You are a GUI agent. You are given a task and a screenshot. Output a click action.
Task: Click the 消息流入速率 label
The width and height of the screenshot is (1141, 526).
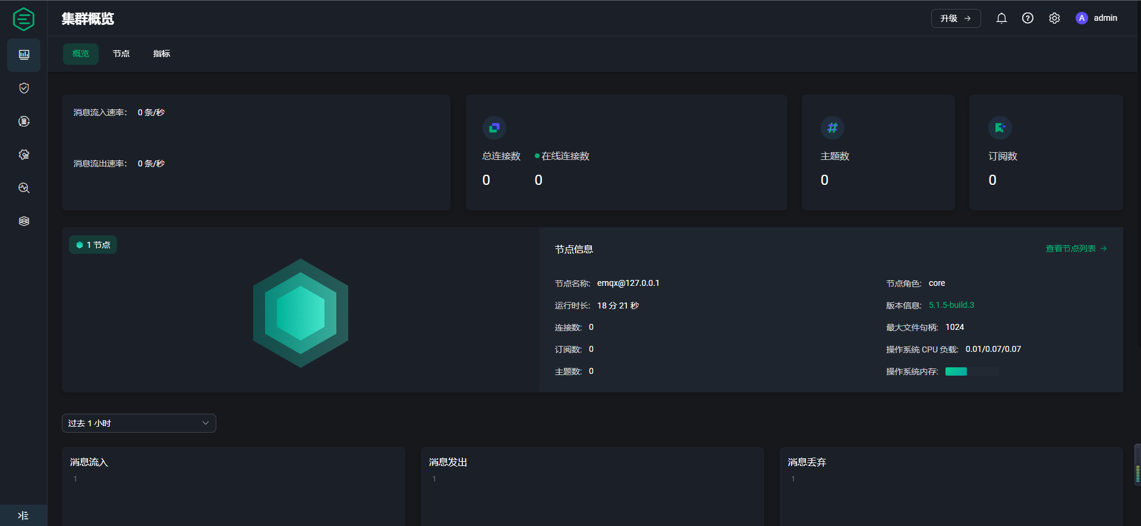(100, 112)
